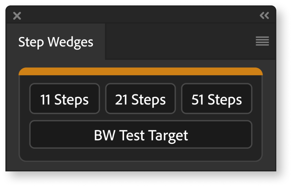Screen dimensions: 292x187
Task: Click the panel menu icon on the right
Action: pos(262,41)
